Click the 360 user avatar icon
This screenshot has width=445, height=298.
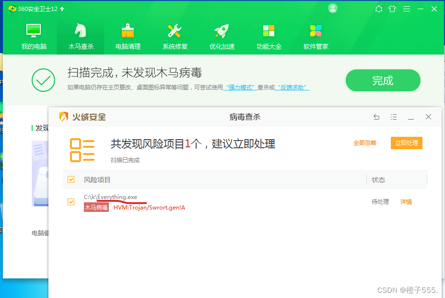(x=333, y=8)
